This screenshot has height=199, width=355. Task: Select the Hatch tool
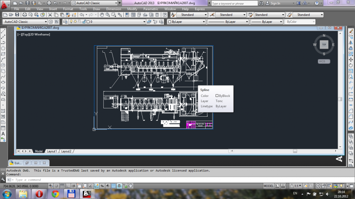[3, 111]
